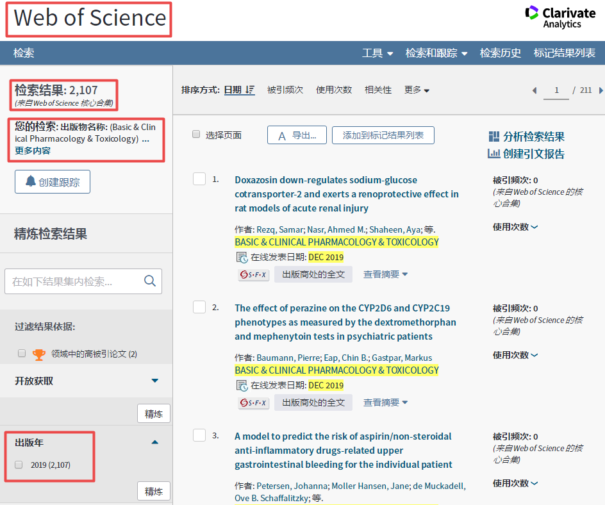Check the 选择页面 checkbox
The image size is (605, 505).
[x=196, y=135]
